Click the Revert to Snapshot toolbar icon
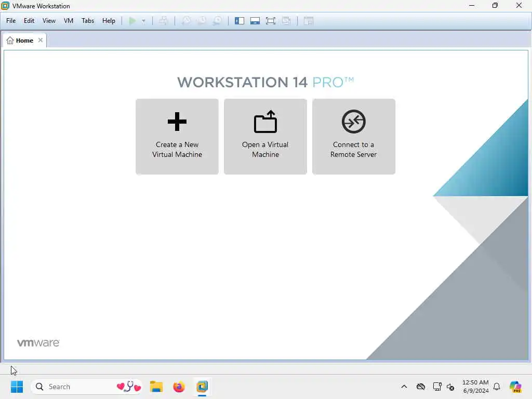The height and width of the screenshot is (399, 532). pos(202,21)
